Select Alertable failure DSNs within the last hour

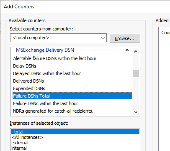(55, 58)
